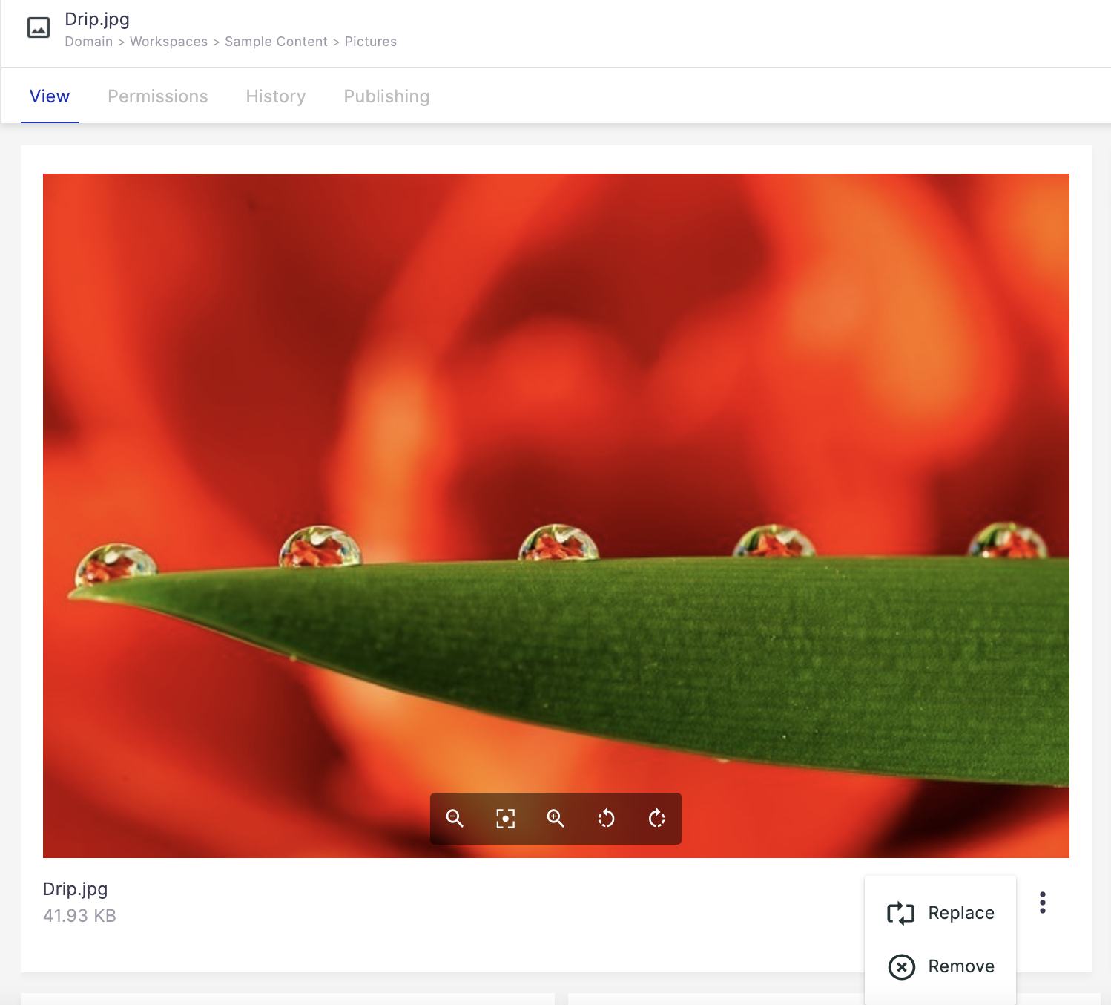Click the Drip.jpg document title in the header

pos(97,19)
